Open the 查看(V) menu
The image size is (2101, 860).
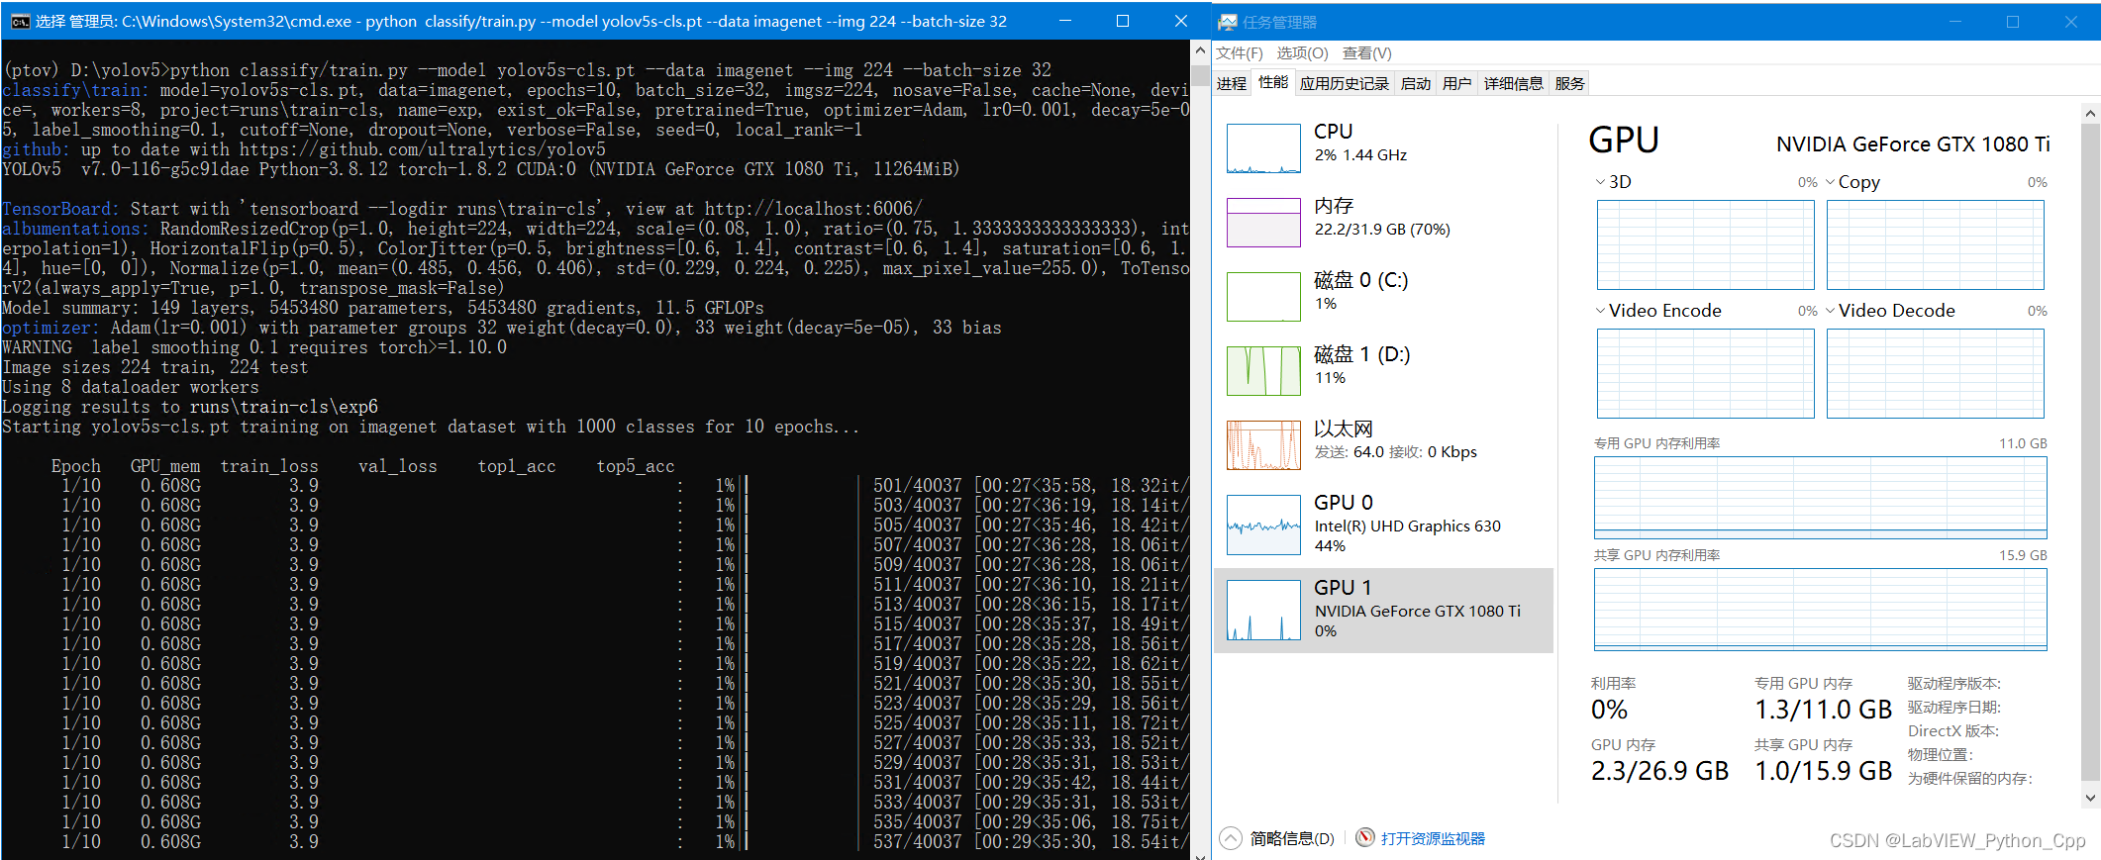(x=1366, y=53)
